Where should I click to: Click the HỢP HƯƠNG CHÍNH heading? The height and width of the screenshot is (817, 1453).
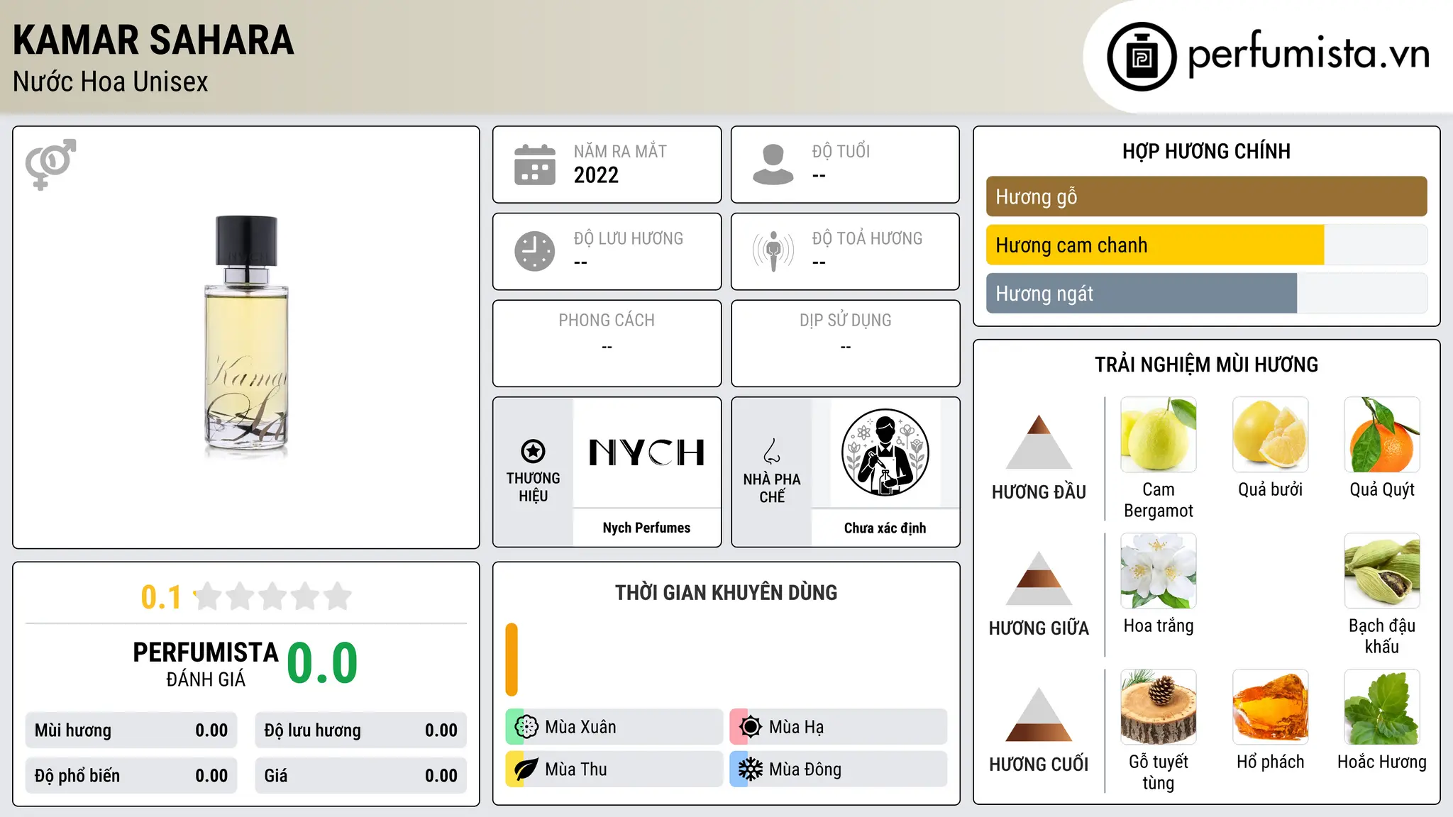[x=1206, y=151]
